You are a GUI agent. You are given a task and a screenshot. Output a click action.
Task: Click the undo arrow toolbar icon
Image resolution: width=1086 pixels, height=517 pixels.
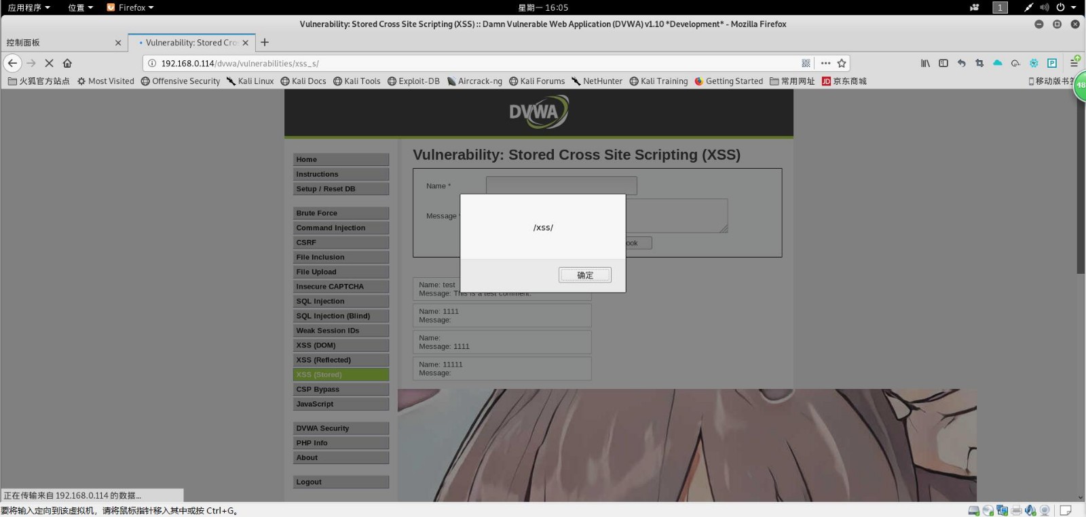961,63
